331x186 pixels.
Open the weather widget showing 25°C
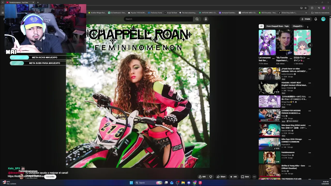(10, 183)
